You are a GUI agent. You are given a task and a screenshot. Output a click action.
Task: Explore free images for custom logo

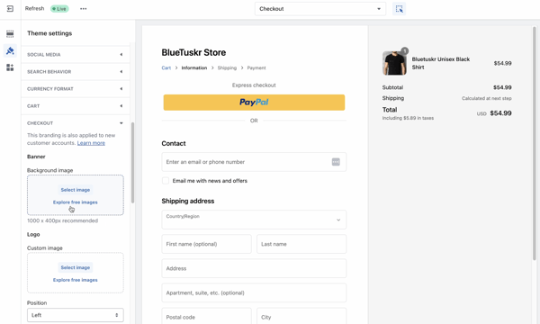[75, 280]
